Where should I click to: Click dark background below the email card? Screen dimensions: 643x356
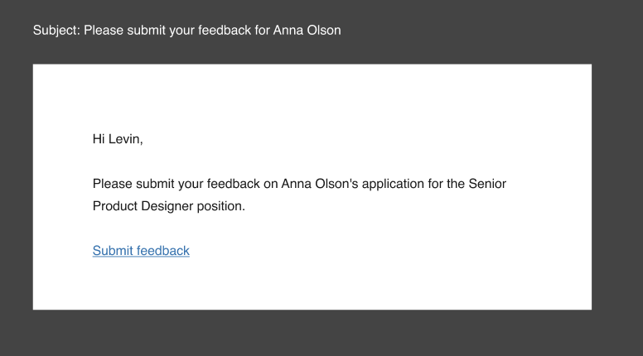312,333
